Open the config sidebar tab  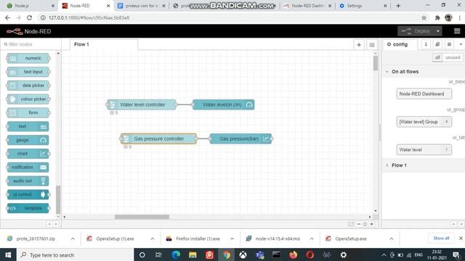400,44
